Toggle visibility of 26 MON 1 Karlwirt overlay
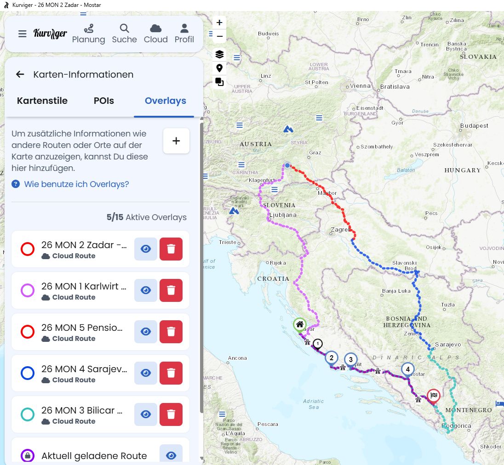504x465 pixels. click(146, 290)
